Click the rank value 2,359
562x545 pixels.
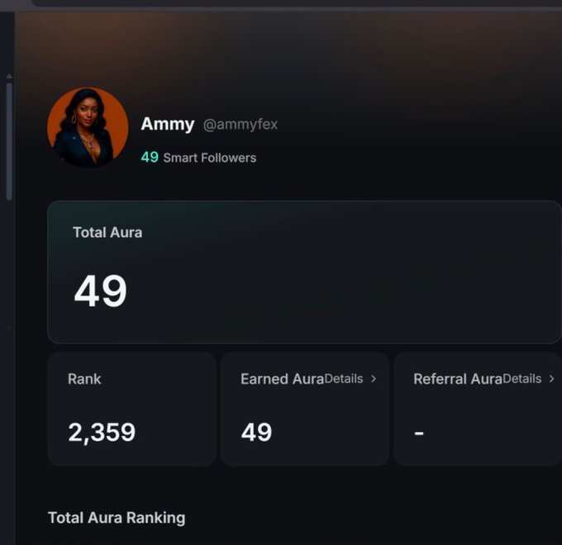coord(102,432)
